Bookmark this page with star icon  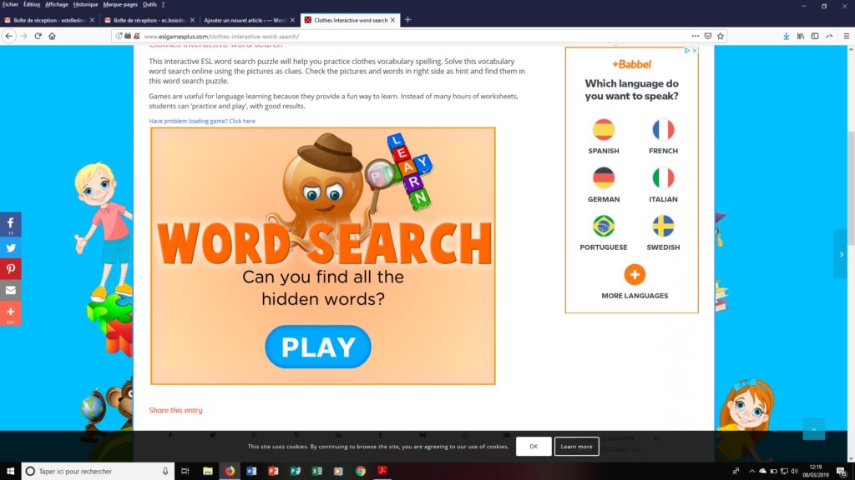tap(721, 37)
